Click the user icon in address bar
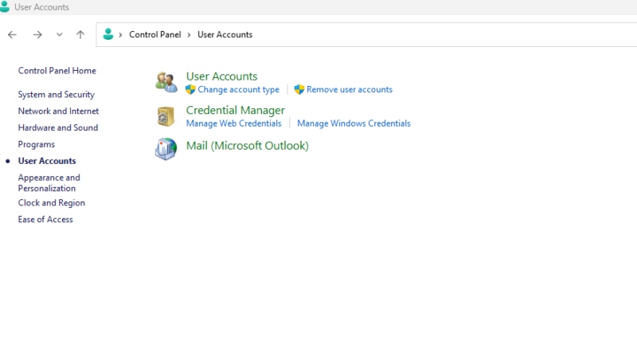 (x=108, y=34)
